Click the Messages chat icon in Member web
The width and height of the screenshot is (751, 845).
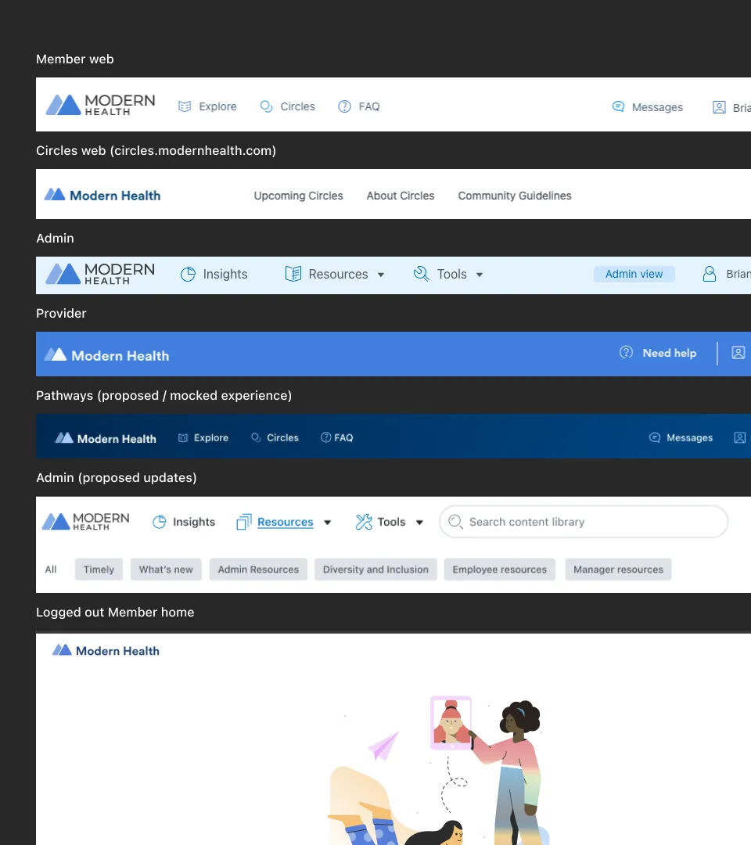click(618, 106)
